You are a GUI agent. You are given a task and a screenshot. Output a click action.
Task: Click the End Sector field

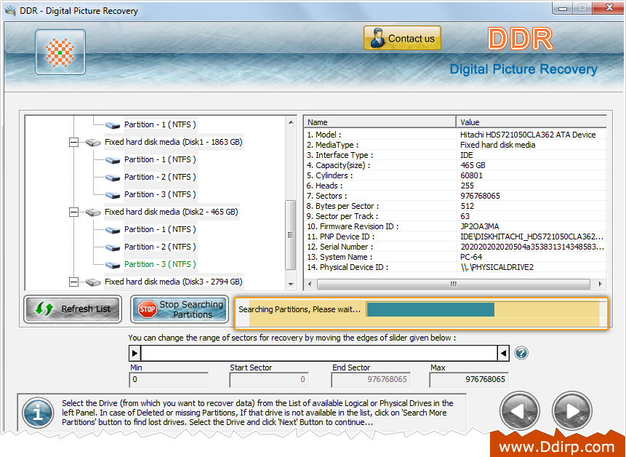point(371,380)
